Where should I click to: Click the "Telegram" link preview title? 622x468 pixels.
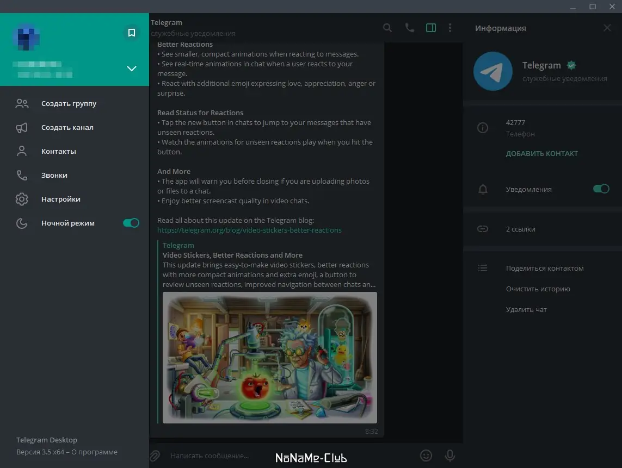click(x=178, y=245)
